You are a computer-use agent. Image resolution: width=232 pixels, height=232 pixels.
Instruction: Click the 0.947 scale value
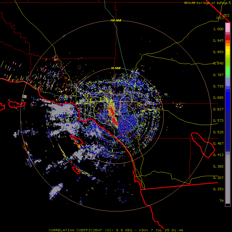[x=218, y=40]
